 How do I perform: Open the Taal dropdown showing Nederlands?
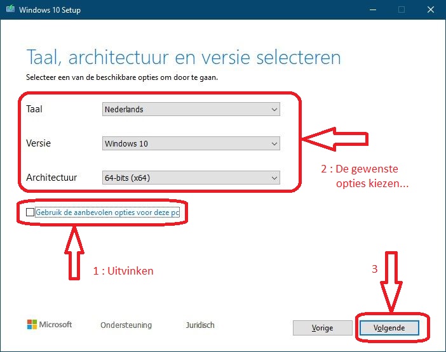(x=191, y=109)
